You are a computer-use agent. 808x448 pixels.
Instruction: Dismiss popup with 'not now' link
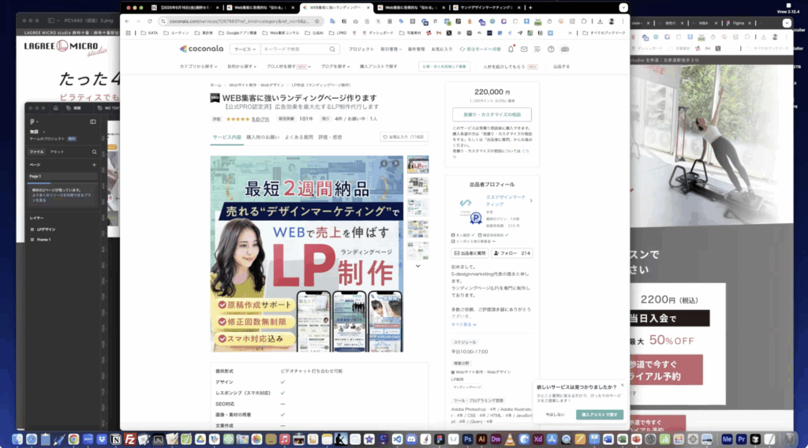555,415
